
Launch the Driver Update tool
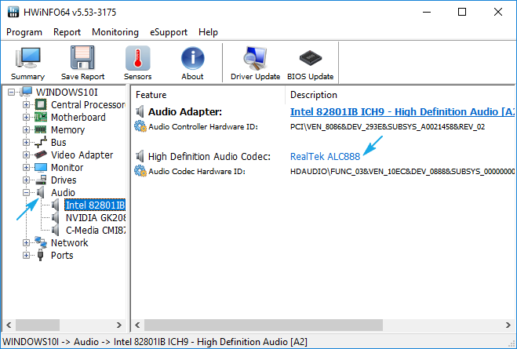(x=255, y=63)
